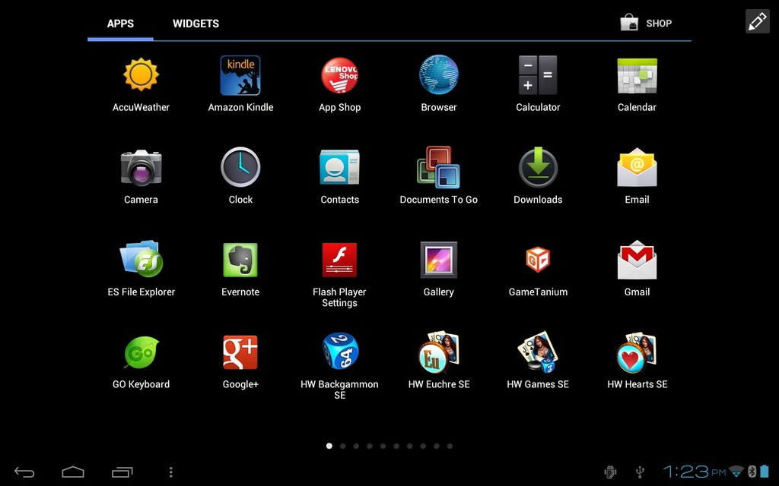The height and width of the screenshot is (486, 779).
Task: Open the AccuWeather app
Action: [x=141, y=75]
